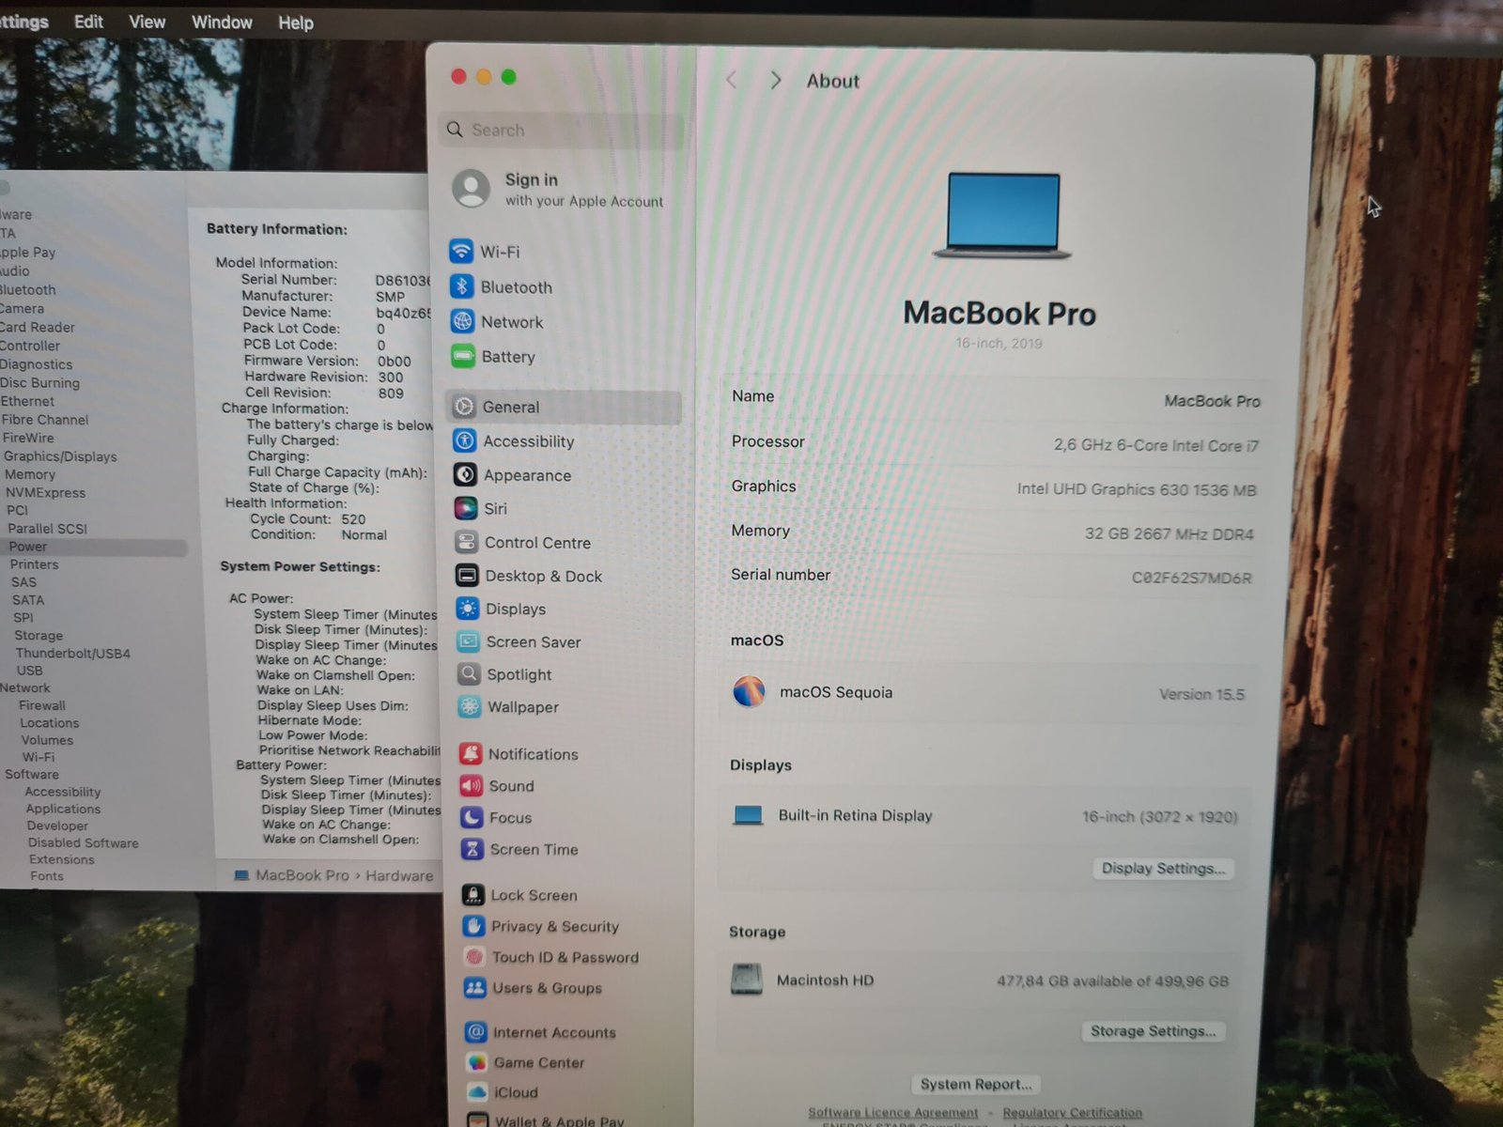
Task: Open the Screen Time hourglass icon
Action: [x=472, y=849]
